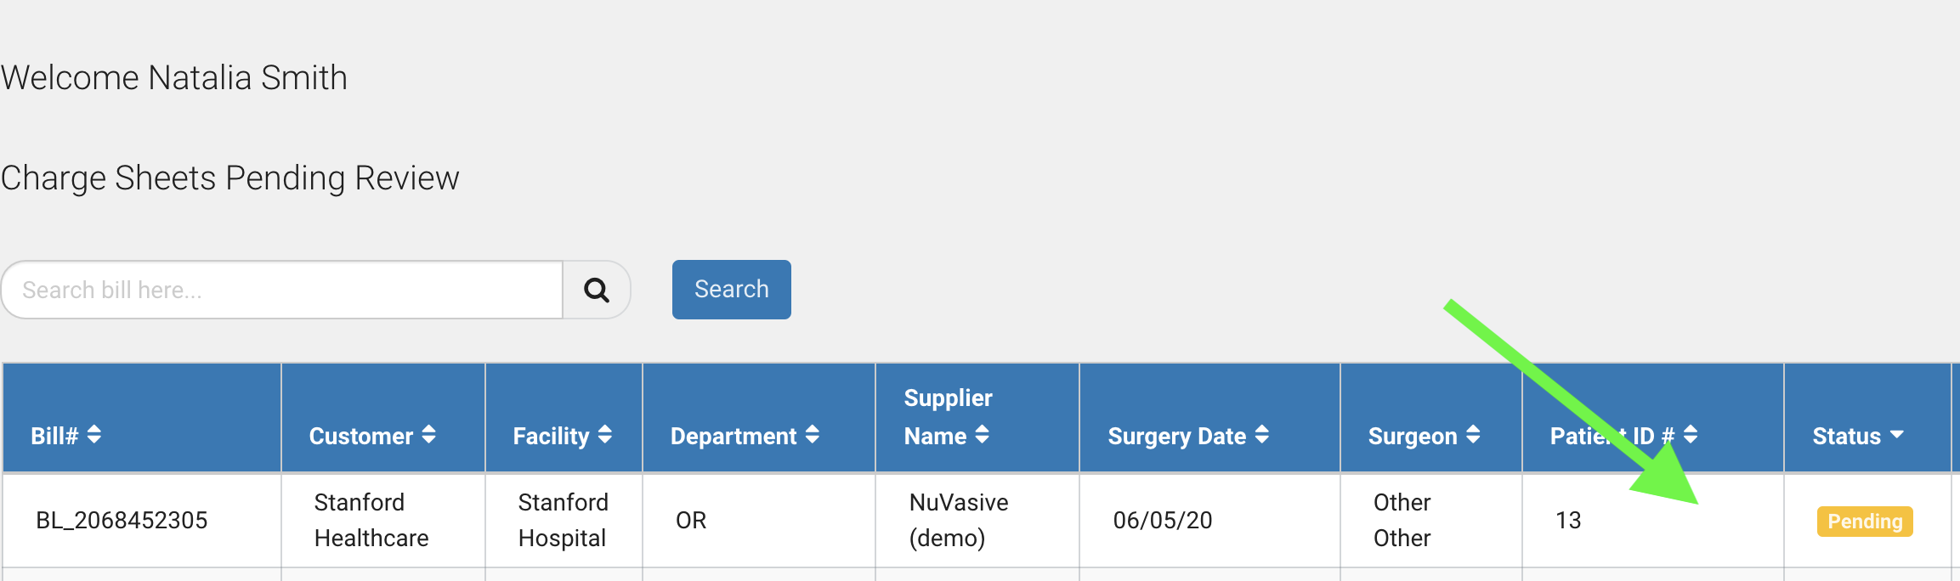Click the Stanford Hospital facility cell
The image size is (1960, 581).
tap(563, 521)
